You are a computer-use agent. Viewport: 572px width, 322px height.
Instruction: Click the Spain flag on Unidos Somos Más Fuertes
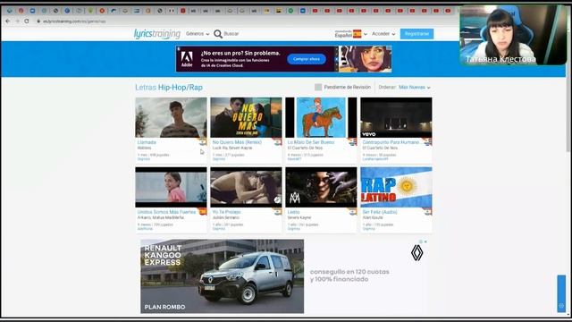(x=203, y=212)
